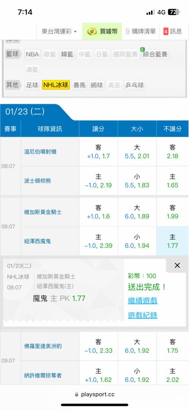Select highlighted NHL冰球 filter

[x=56, y=85]
